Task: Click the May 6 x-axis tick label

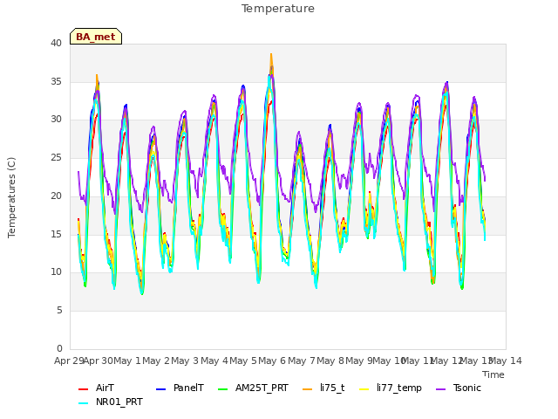Action: click(x=272, y=361)
